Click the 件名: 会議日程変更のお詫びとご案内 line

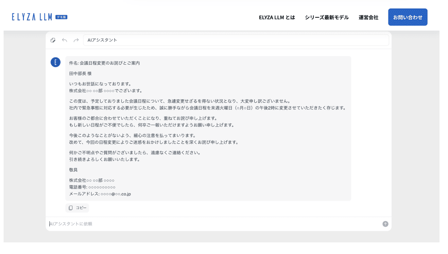tap(104, 63)
